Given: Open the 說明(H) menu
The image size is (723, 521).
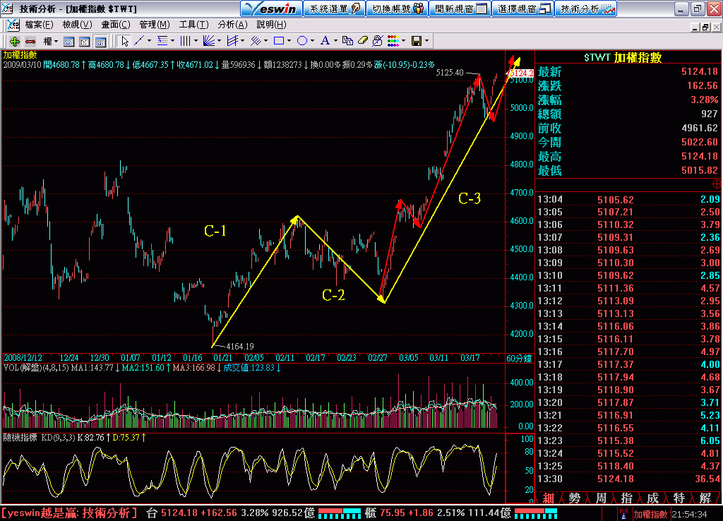Looking at the screenshot, I should click(x=271, y=25).
